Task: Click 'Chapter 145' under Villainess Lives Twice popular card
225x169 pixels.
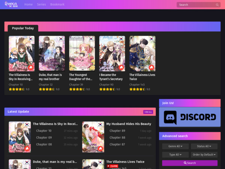Action: point(137,84)
